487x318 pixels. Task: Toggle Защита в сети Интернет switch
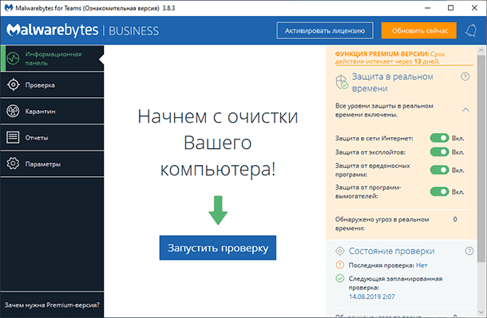tap(439, 138)
